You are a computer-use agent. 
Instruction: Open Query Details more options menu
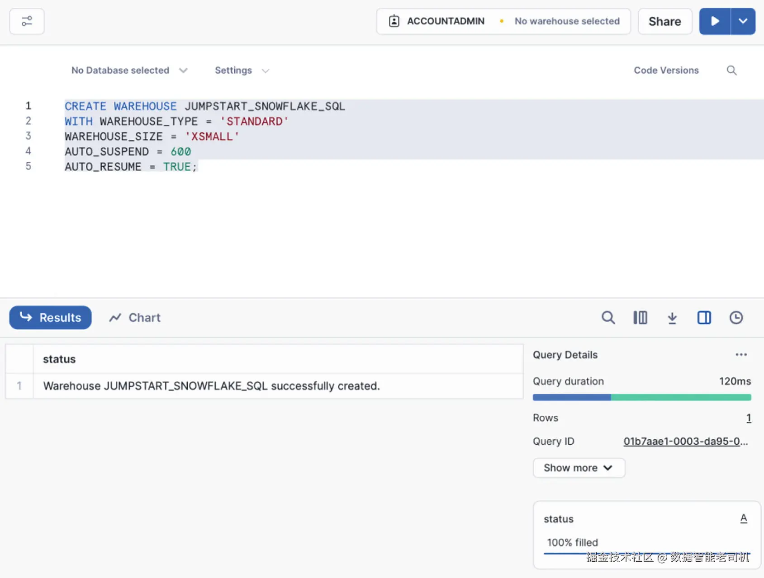pos(741,355)
